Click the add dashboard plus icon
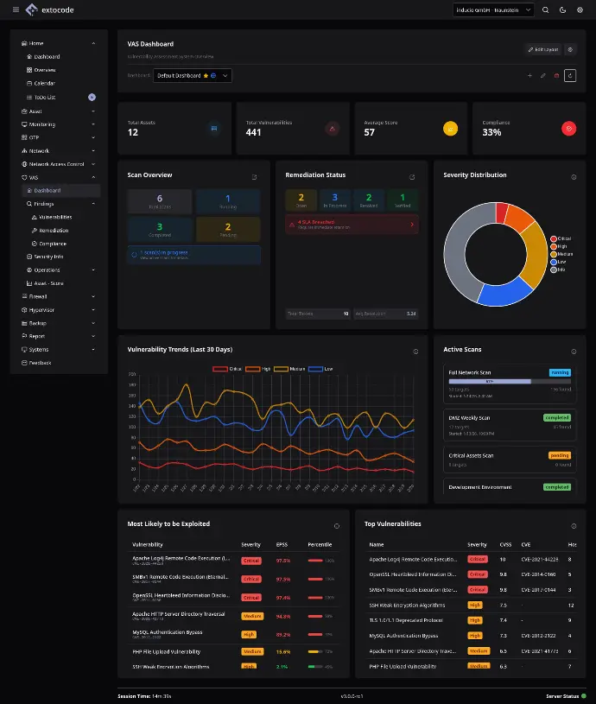The image size is (596, 704). pyautogui.click(x=529, y=76)
